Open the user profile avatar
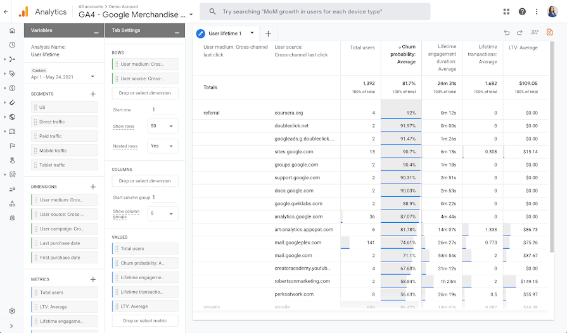The width and height of the screenshot is (567, 333). (552, 11)
